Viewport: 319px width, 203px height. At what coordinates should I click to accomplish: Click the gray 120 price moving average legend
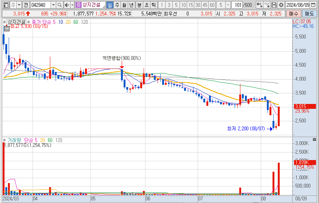[84, 22]
